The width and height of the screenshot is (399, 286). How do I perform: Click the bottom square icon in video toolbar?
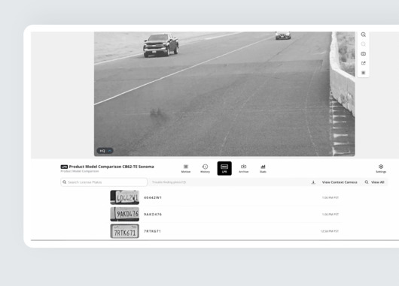[x=364, y=73]
